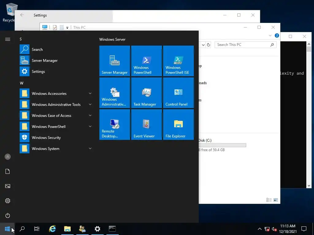Open the File Explorer tile
The height and width of the screenshot is (235, 314).
[178, 124]
